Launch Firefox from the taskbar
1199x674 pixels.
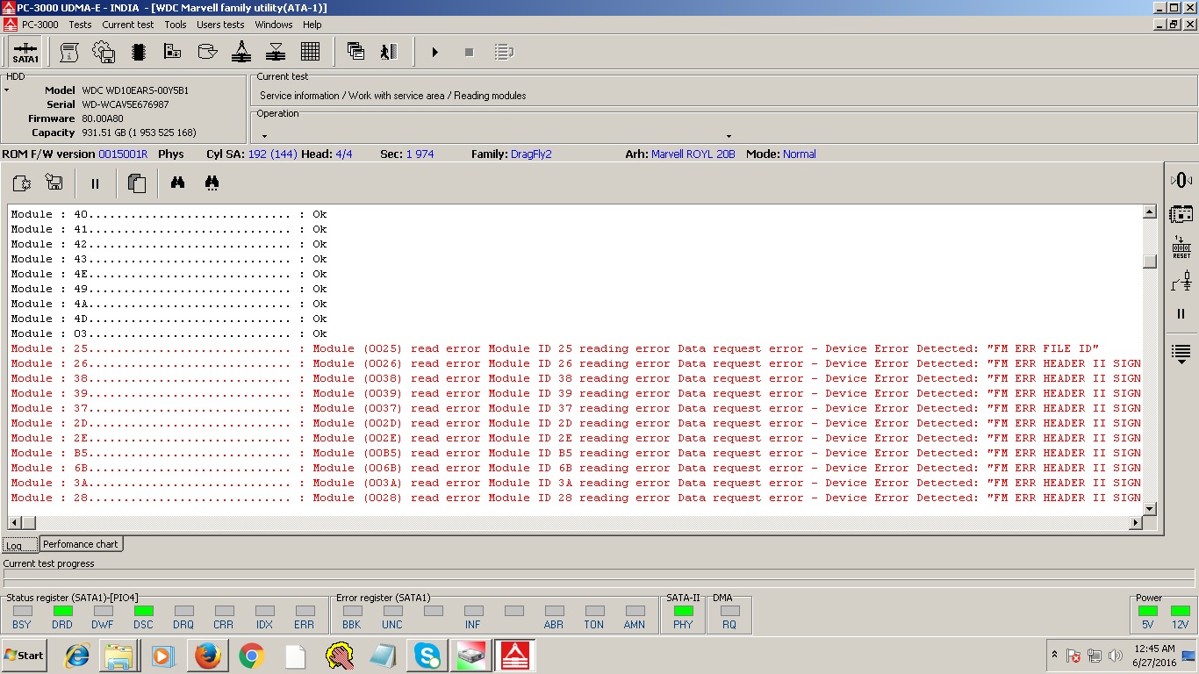[208, 656]
